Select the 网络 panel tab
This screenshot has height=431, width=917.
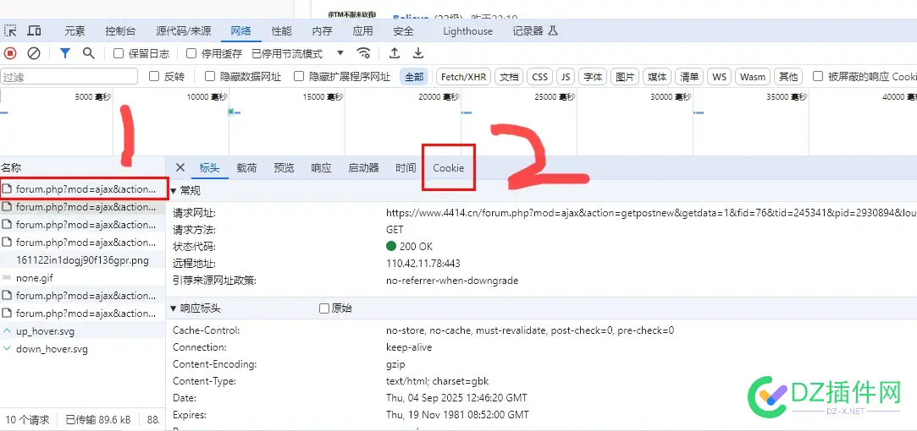click(241, 31)
